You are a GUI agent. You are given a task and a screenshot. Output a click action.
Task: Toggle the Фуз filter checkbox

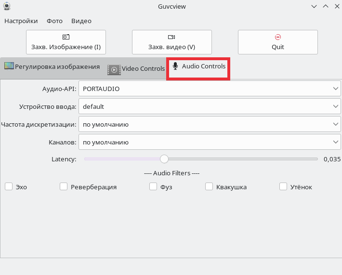[x=153, y=187]
